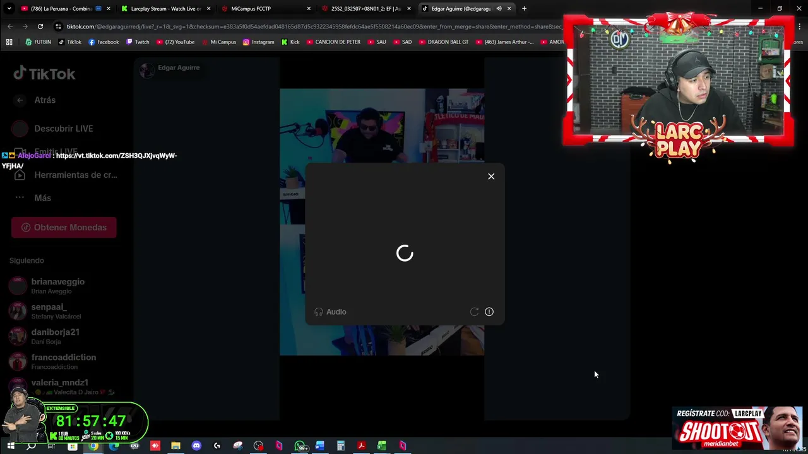Close the Edgar Aguirre TikTok tab
Screen dimensions: 808x454
coord(509,9)
